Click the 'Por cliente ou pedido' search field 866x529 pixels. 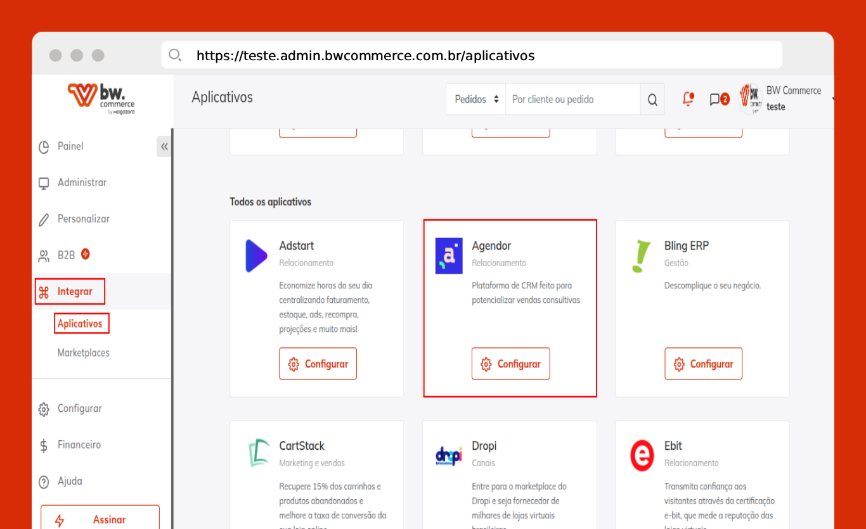(x=572, y=99)
